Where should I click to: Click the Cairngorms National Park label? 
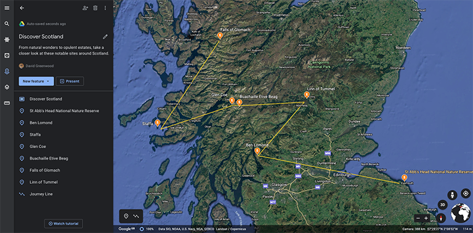click(320, 65)
